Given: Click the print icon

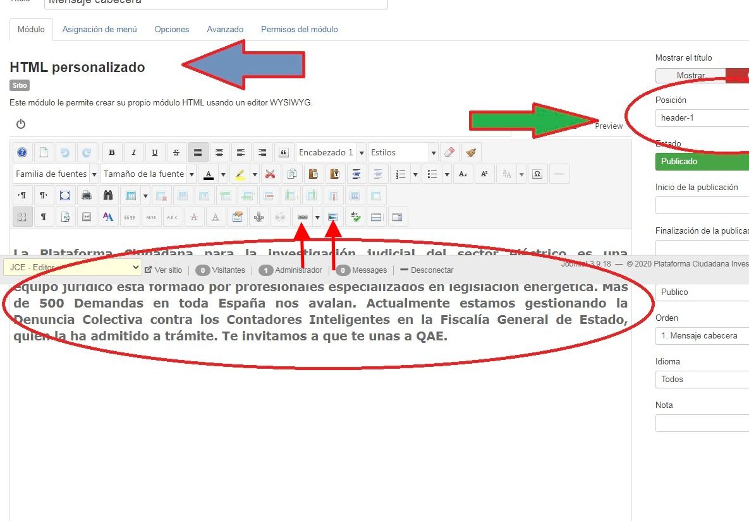Looking at the screenshot, I should (87, 196).
